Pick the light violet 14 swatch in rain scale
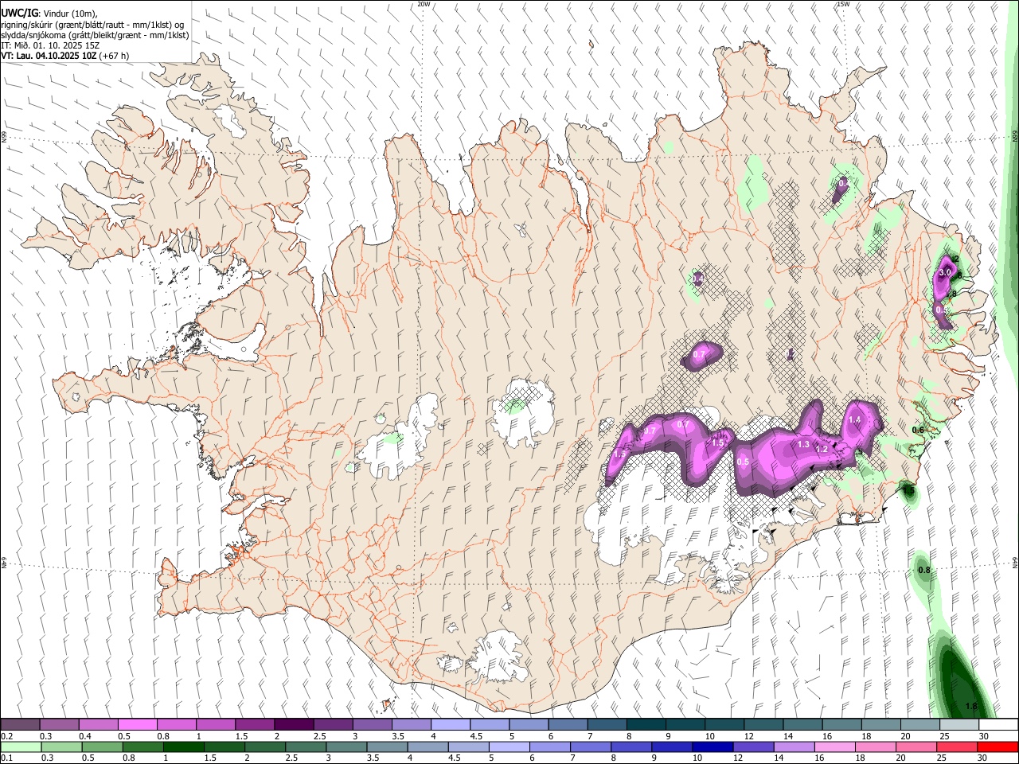The height and width of the screenshot is (764, 1019). coord(795,747)
